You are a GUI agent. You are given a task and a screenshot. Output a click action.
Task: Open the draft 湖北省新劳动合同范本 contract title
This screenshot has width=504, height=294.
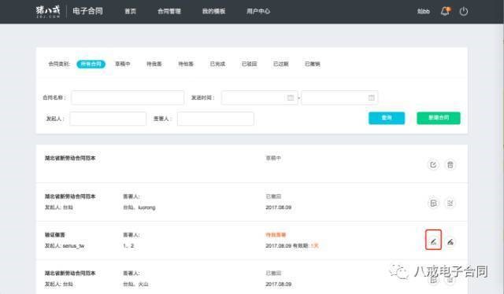(70, 158)
